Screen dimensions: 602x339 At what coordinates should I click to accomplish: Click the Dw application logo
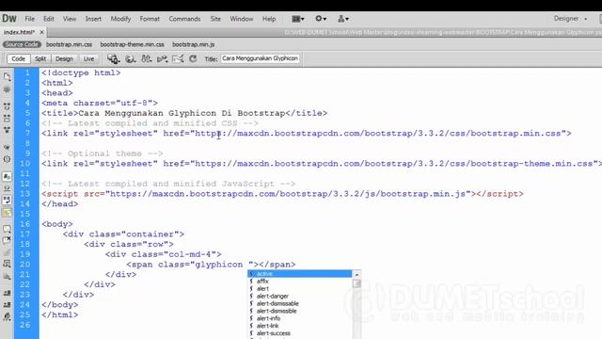pos(9,19)
